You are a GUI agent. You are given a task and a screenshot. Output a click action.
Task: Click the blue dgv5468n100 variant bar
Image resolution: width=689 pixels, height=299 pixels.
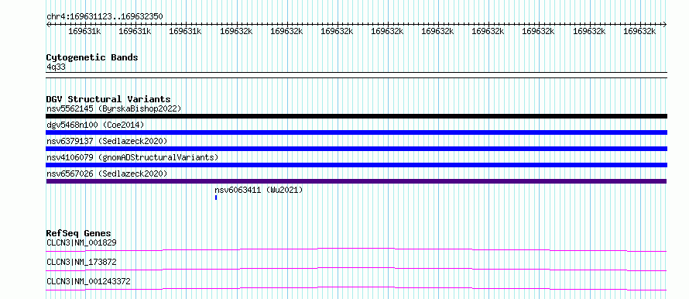point(356,132)
